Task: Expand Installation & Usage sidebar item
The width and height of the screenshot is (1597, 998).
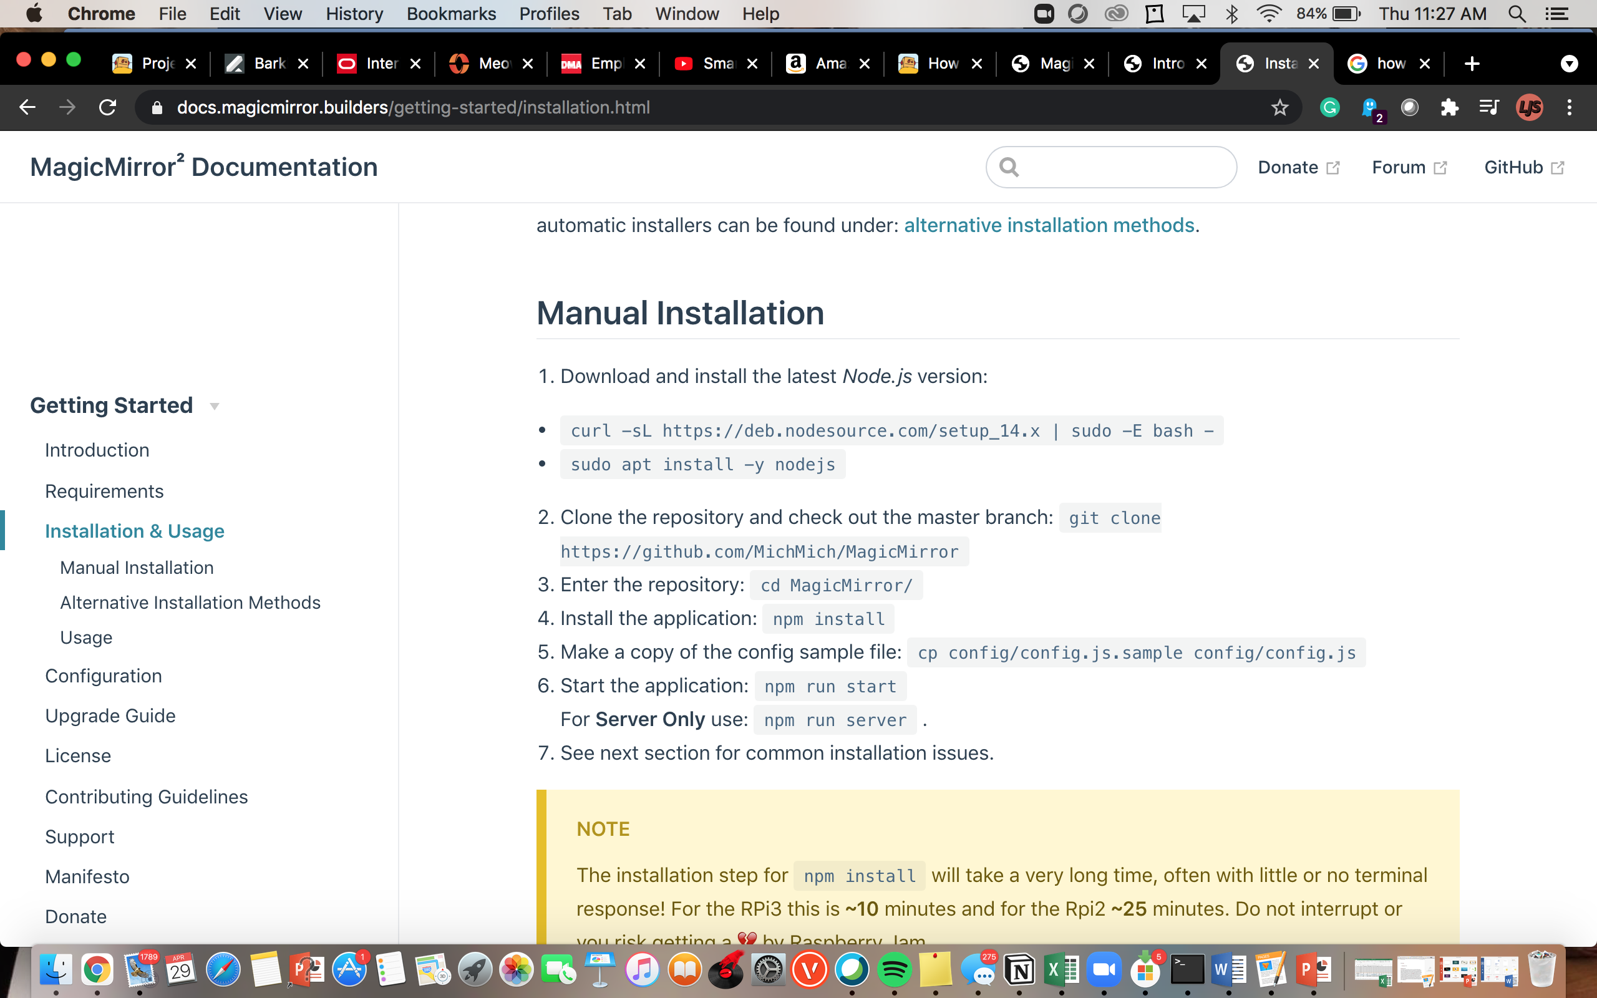Action: [x=135, y=530]
